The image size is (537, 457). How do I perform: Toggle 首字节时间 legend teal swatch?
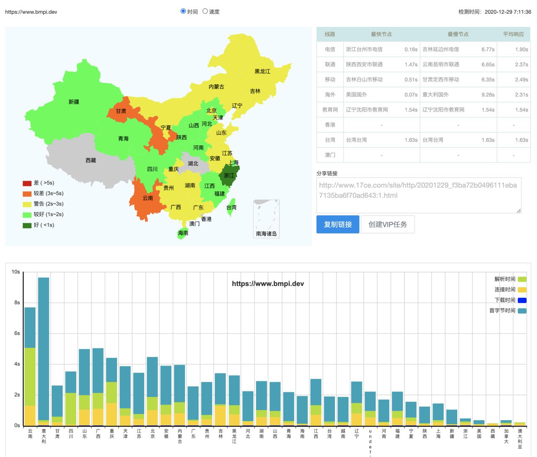coord(522,311)
